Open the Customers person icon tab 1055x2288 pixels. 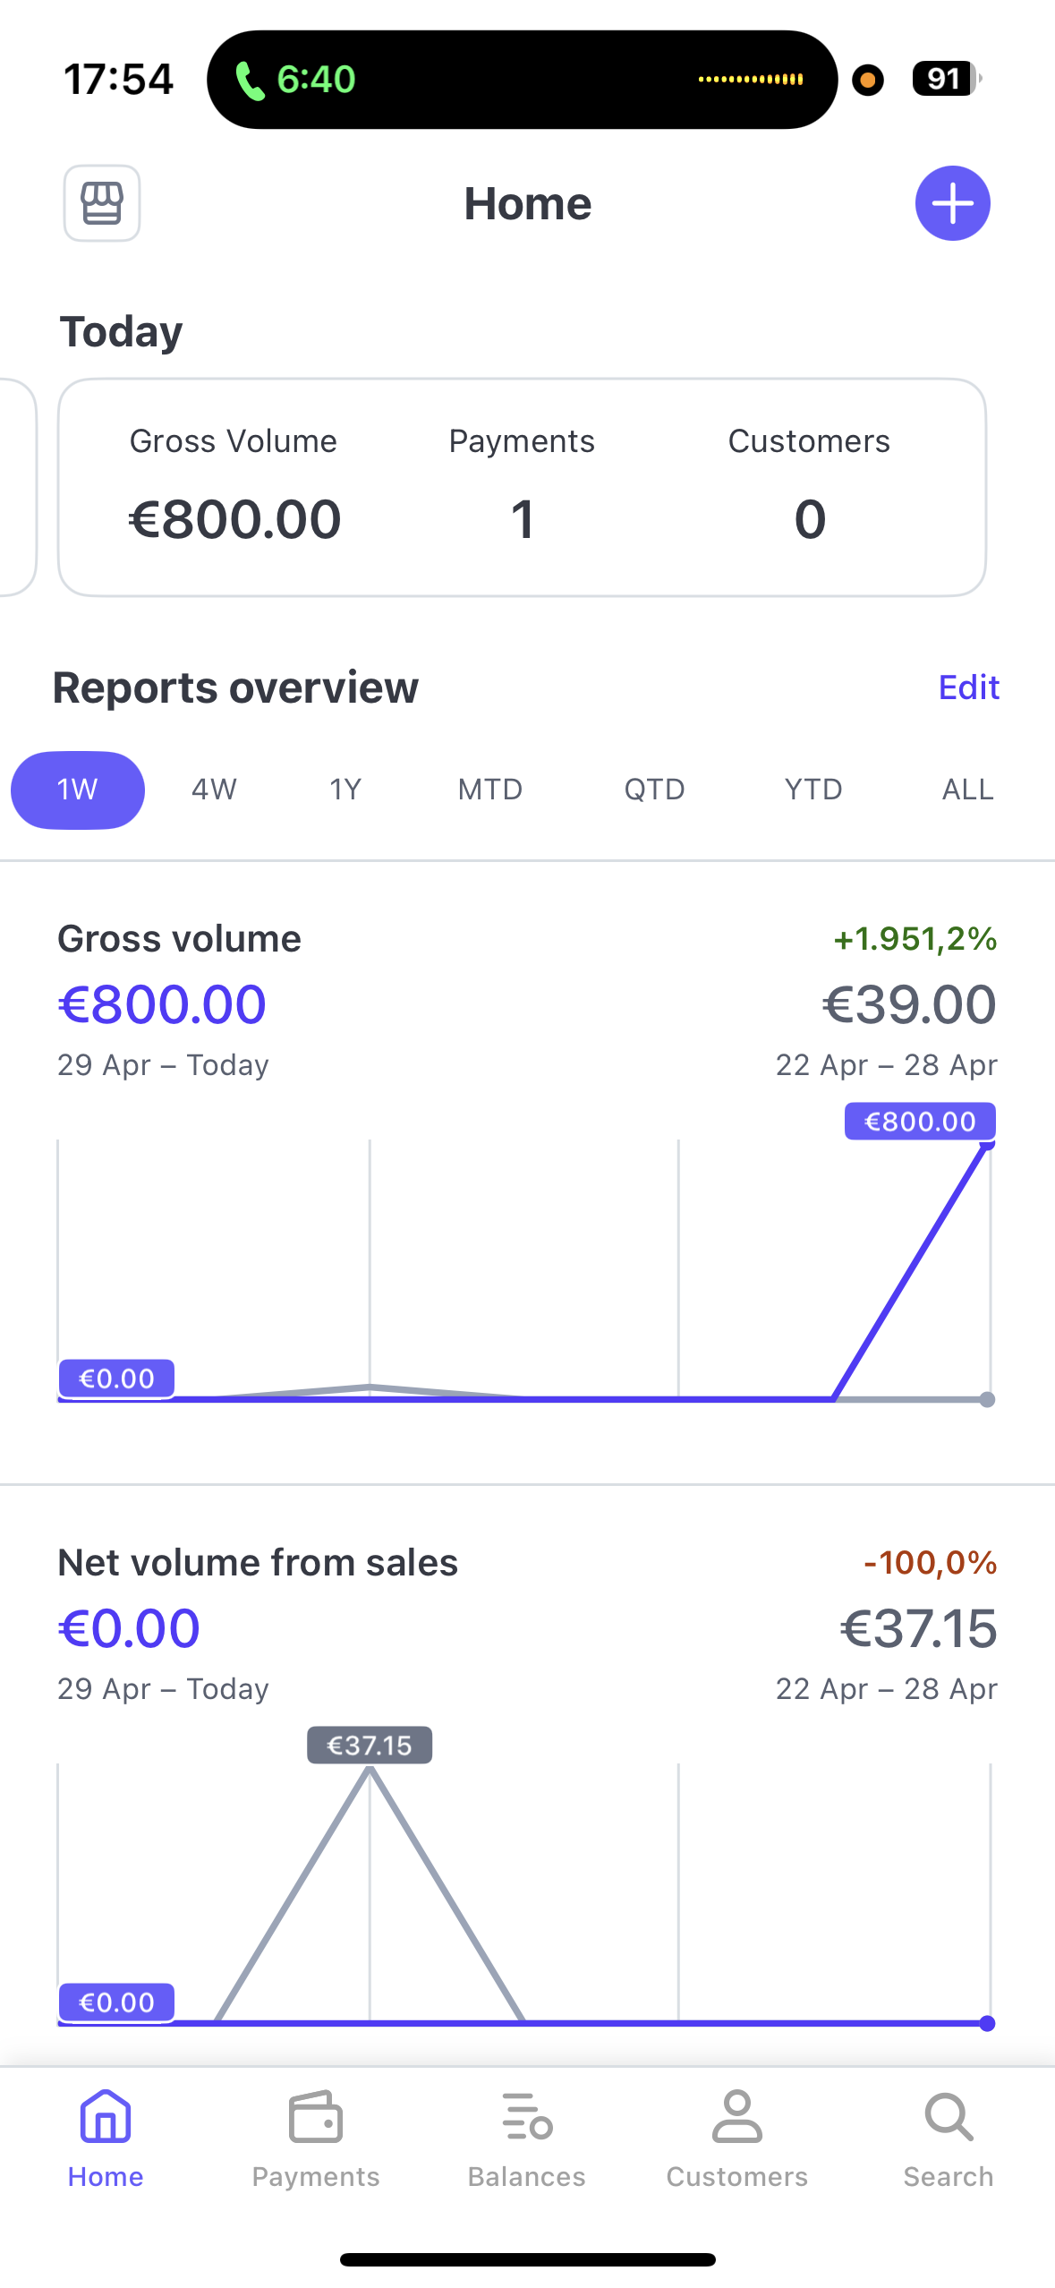pos(736,2118)
